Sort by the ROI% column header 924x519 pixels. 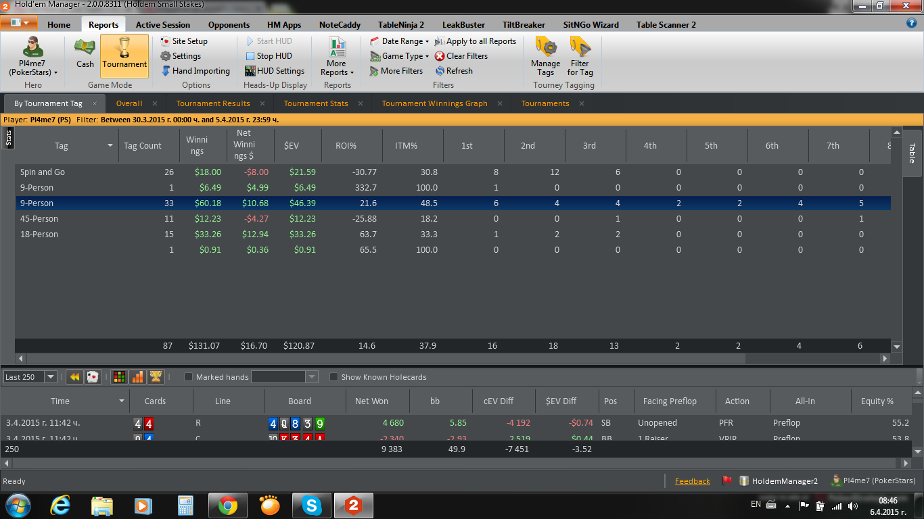coord(346,145)
